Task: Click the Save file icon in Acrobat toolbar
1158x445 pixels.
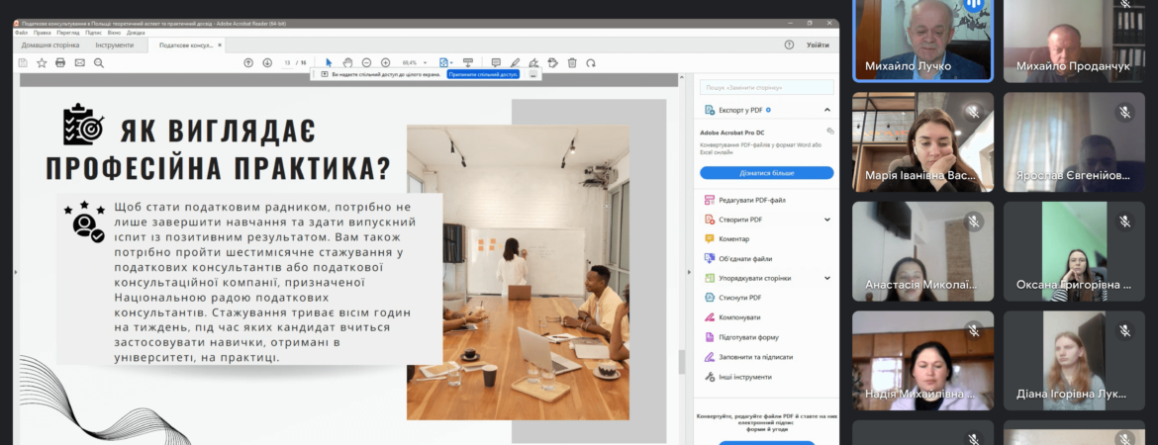Action: (x=23, y=63)
